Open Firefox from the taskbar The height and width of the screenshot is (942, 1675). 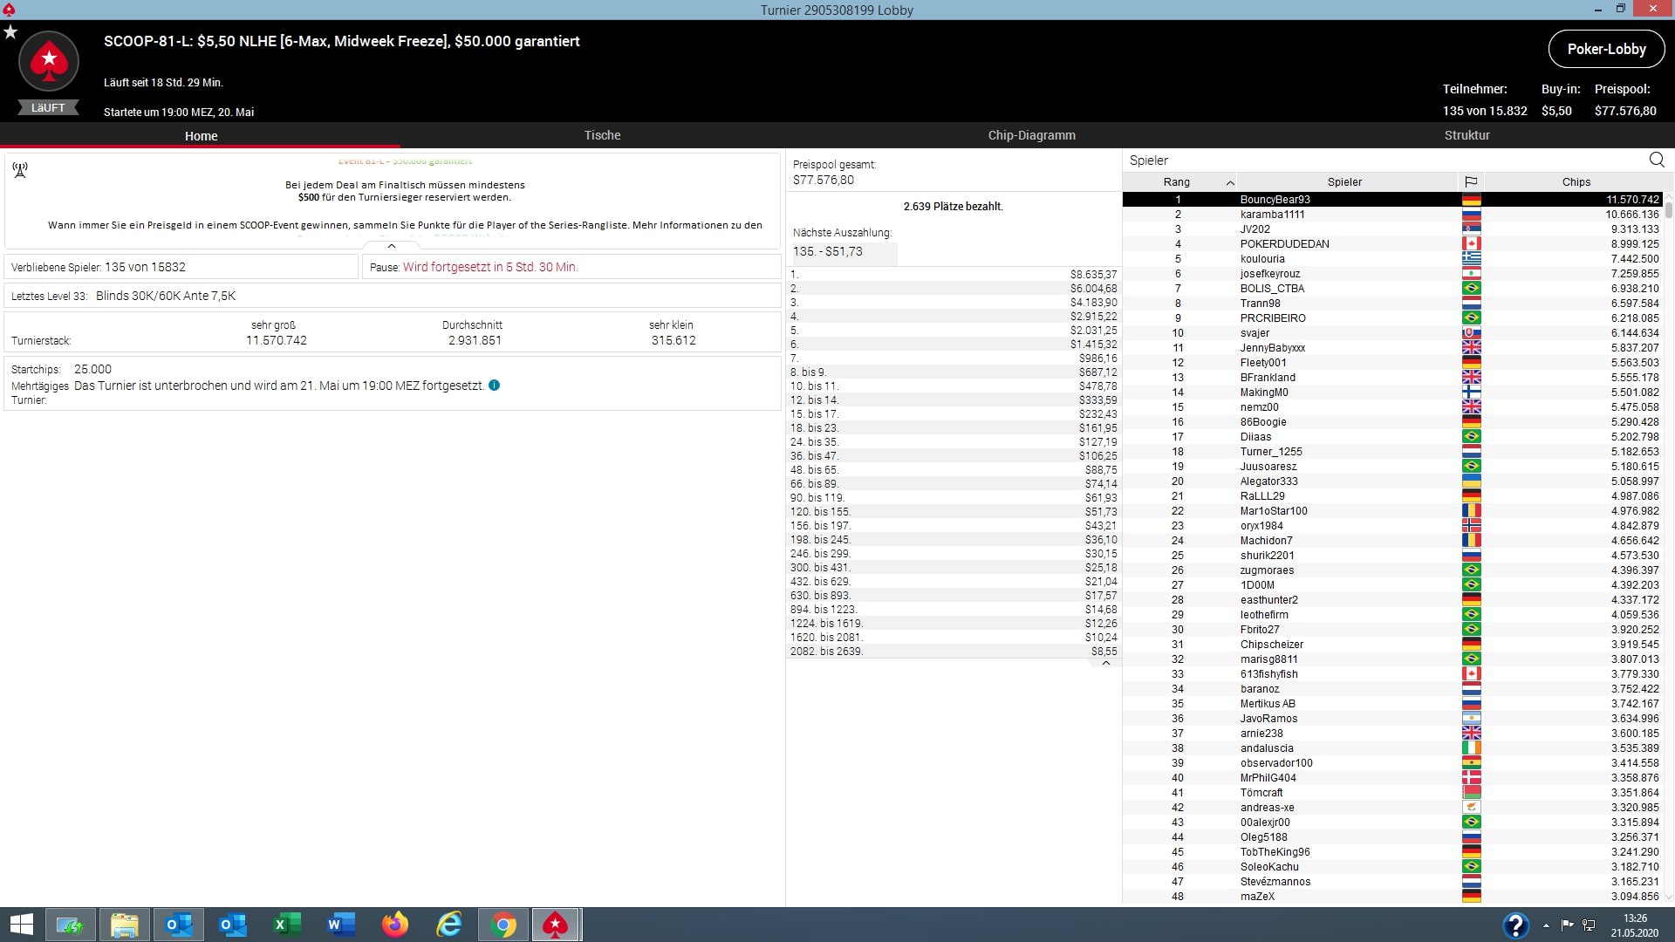click(x=395, y=925)
